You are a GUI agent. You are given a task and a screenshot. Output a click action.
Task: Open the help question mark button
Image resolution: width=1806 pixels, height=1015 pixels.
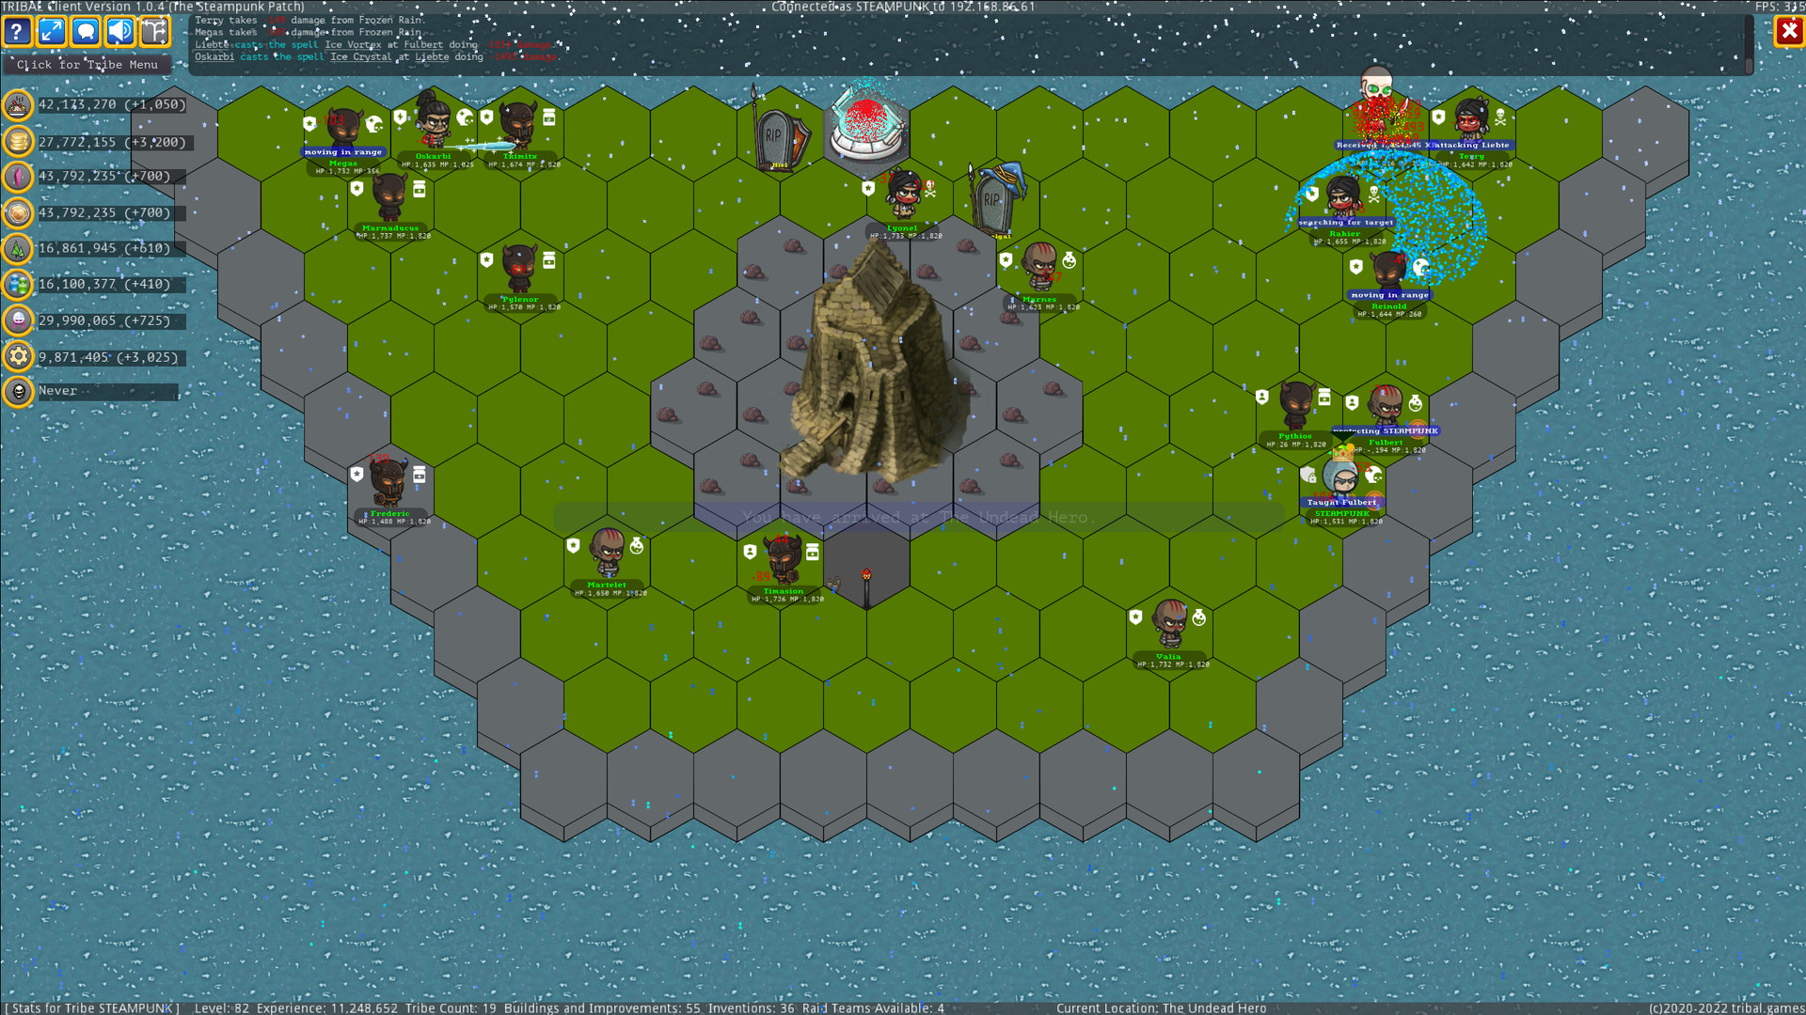(x=17, y=32)
